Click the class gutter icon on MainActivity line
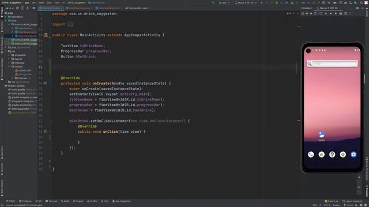 [x=46, y=35]
